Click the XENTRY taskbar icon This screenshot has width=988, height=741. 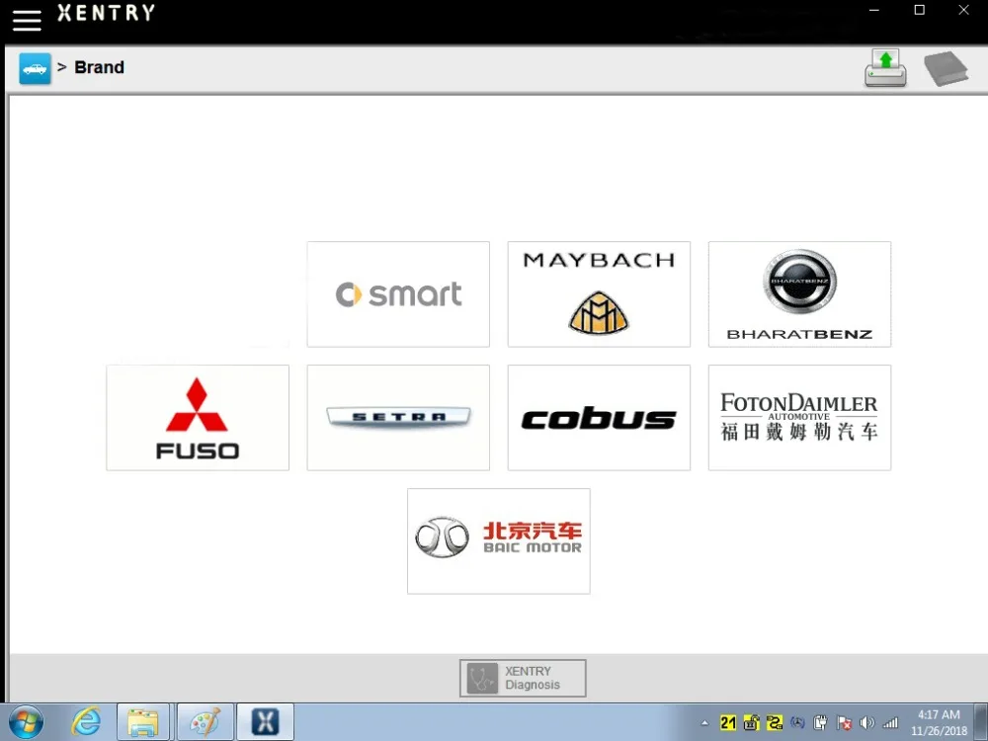pos(265,722)
